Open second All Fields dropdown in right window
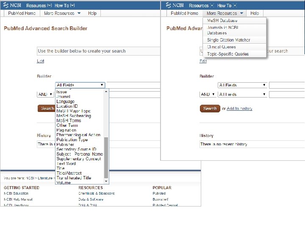 tap(242, 95)
